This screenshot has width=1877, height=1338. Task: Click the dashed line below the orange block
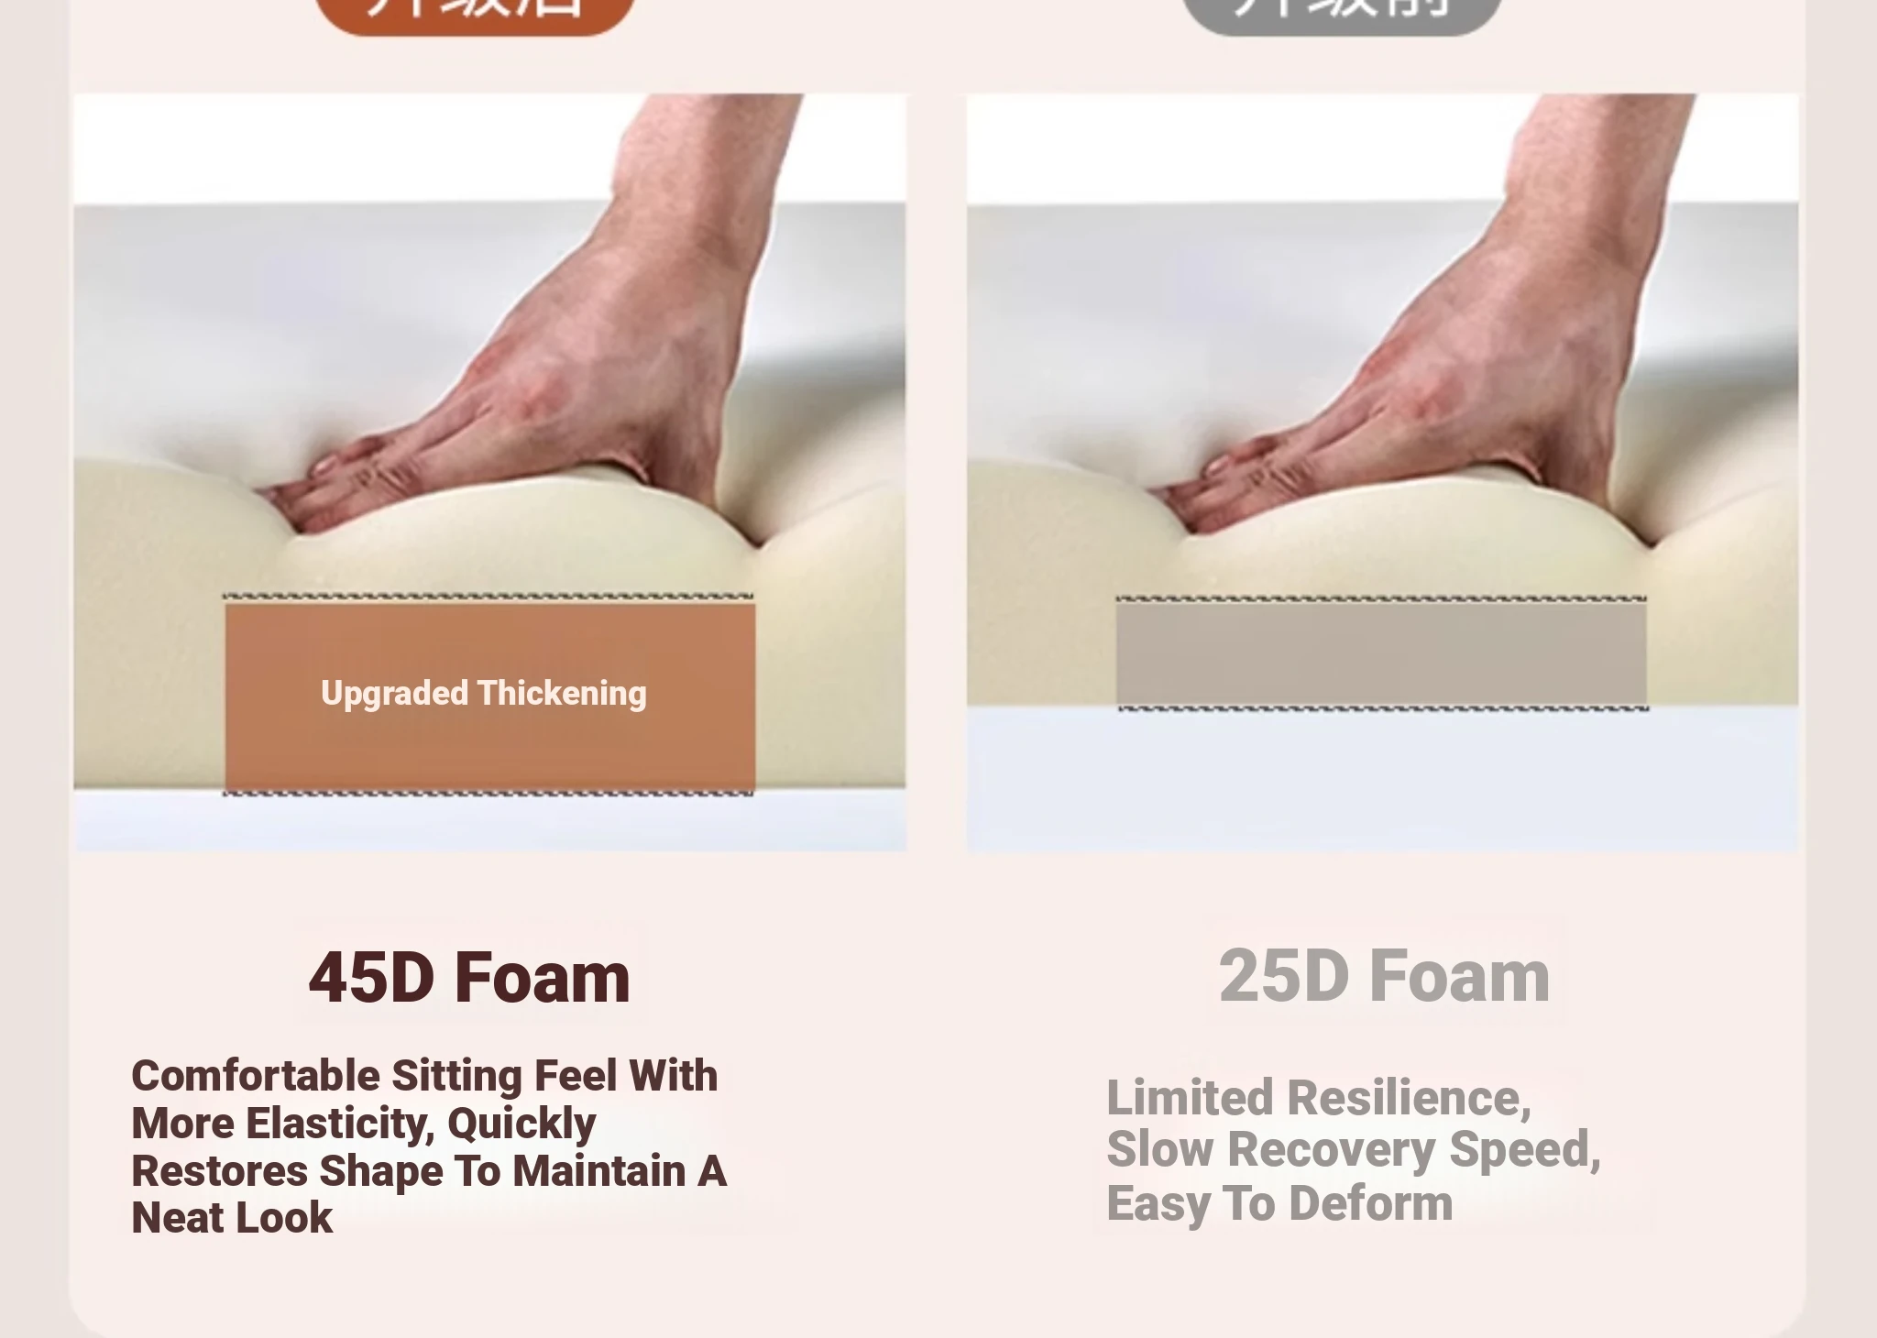[x=488, y=793]
